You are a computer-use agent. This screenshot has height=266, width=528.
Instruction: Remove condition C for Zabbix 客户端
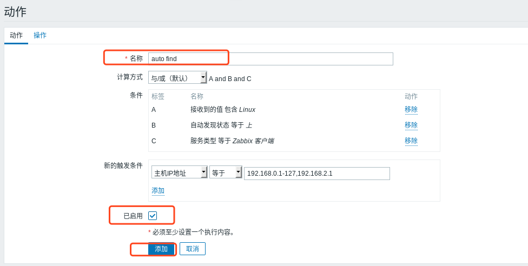click(x=411, y=141)
